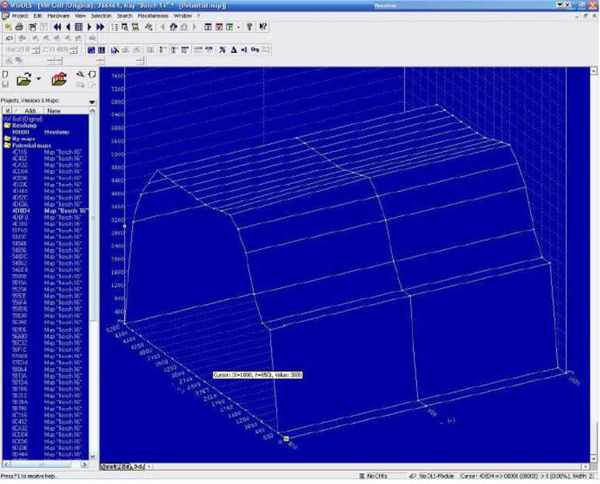
Task: Switch to the 2d view tab
Action: click(126, 467)
